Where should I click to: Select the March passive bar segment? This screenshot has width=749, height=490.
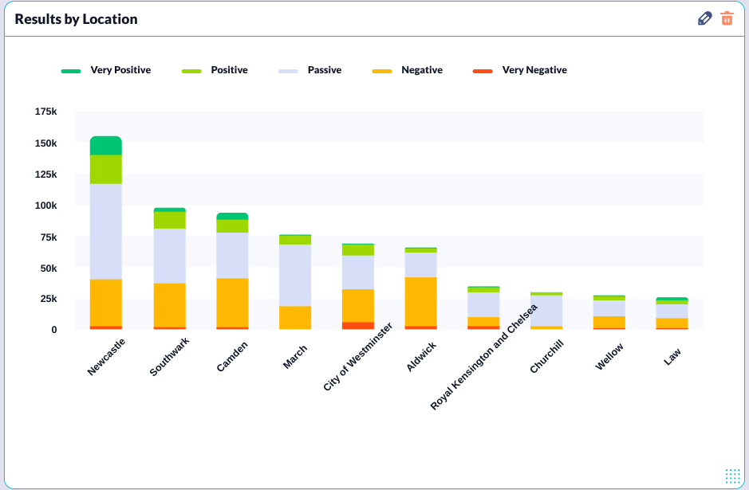coord(295,275)
